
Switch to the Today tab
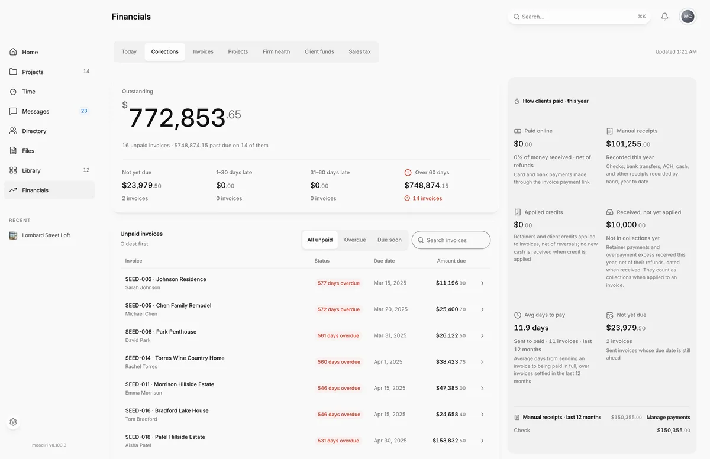tap(129, 51)
